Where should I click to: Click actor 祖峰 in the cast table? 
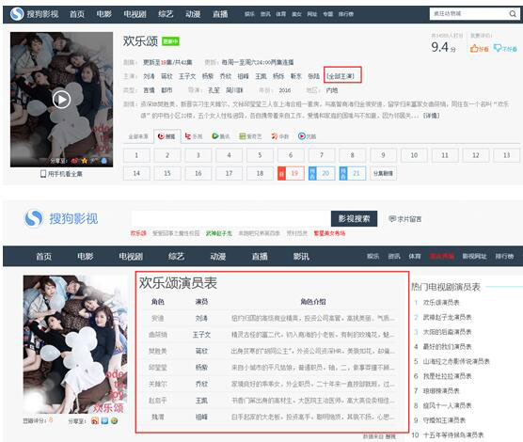click(201, 417)
